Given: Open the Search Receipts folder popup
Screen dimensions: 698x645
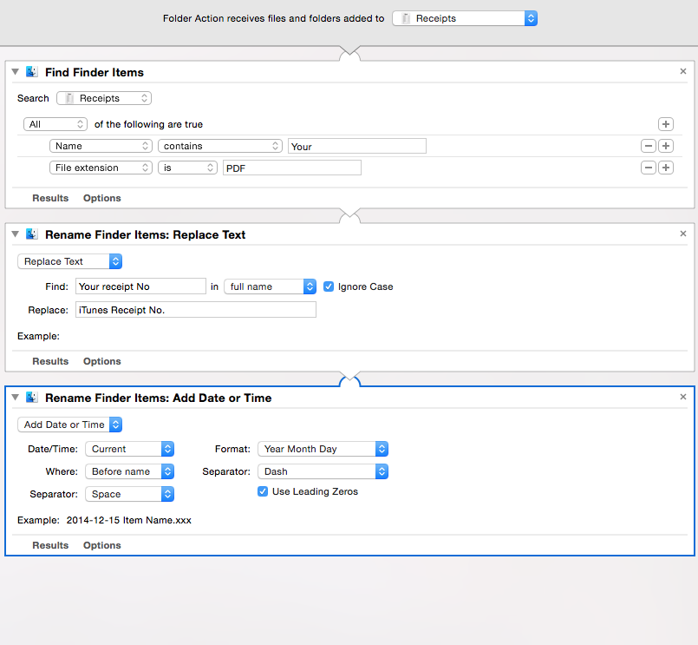Looking at the screenshot, I should click(x=104, y=98).
